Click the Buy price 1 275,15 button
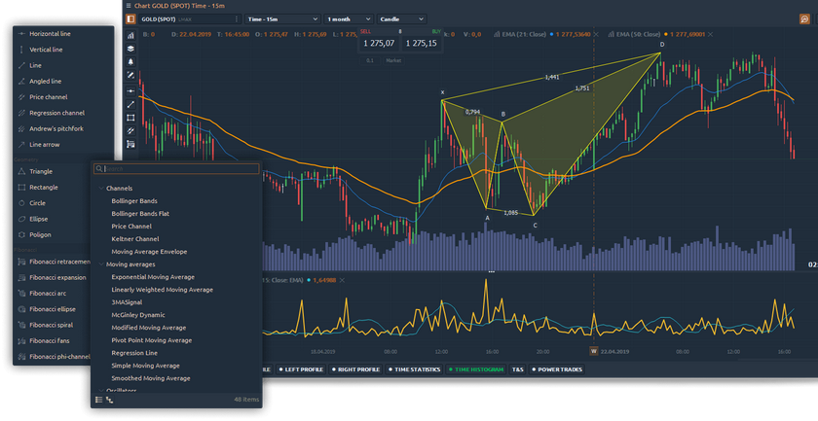Image resolution: width=818 pixels, height=421 pixels. click(x=421, y=43)
